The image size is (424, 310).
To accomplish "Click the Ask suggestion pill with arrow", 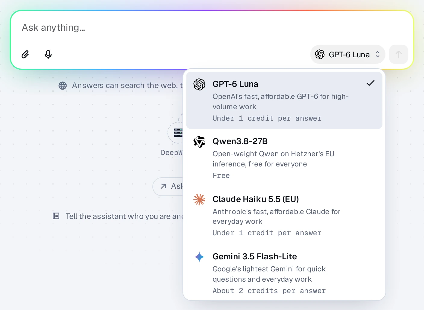I will (x=169, y=186).
